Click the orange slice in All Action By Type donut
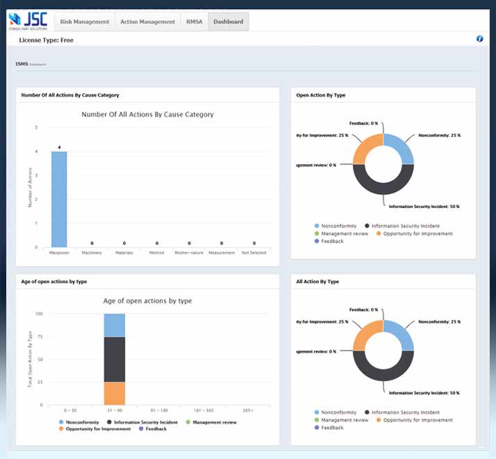Viewport: 496px width, 459px height. point(365,335)
